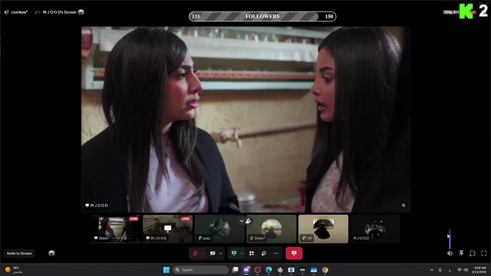Hide participants with the chevron people toggle

[245, 221]
